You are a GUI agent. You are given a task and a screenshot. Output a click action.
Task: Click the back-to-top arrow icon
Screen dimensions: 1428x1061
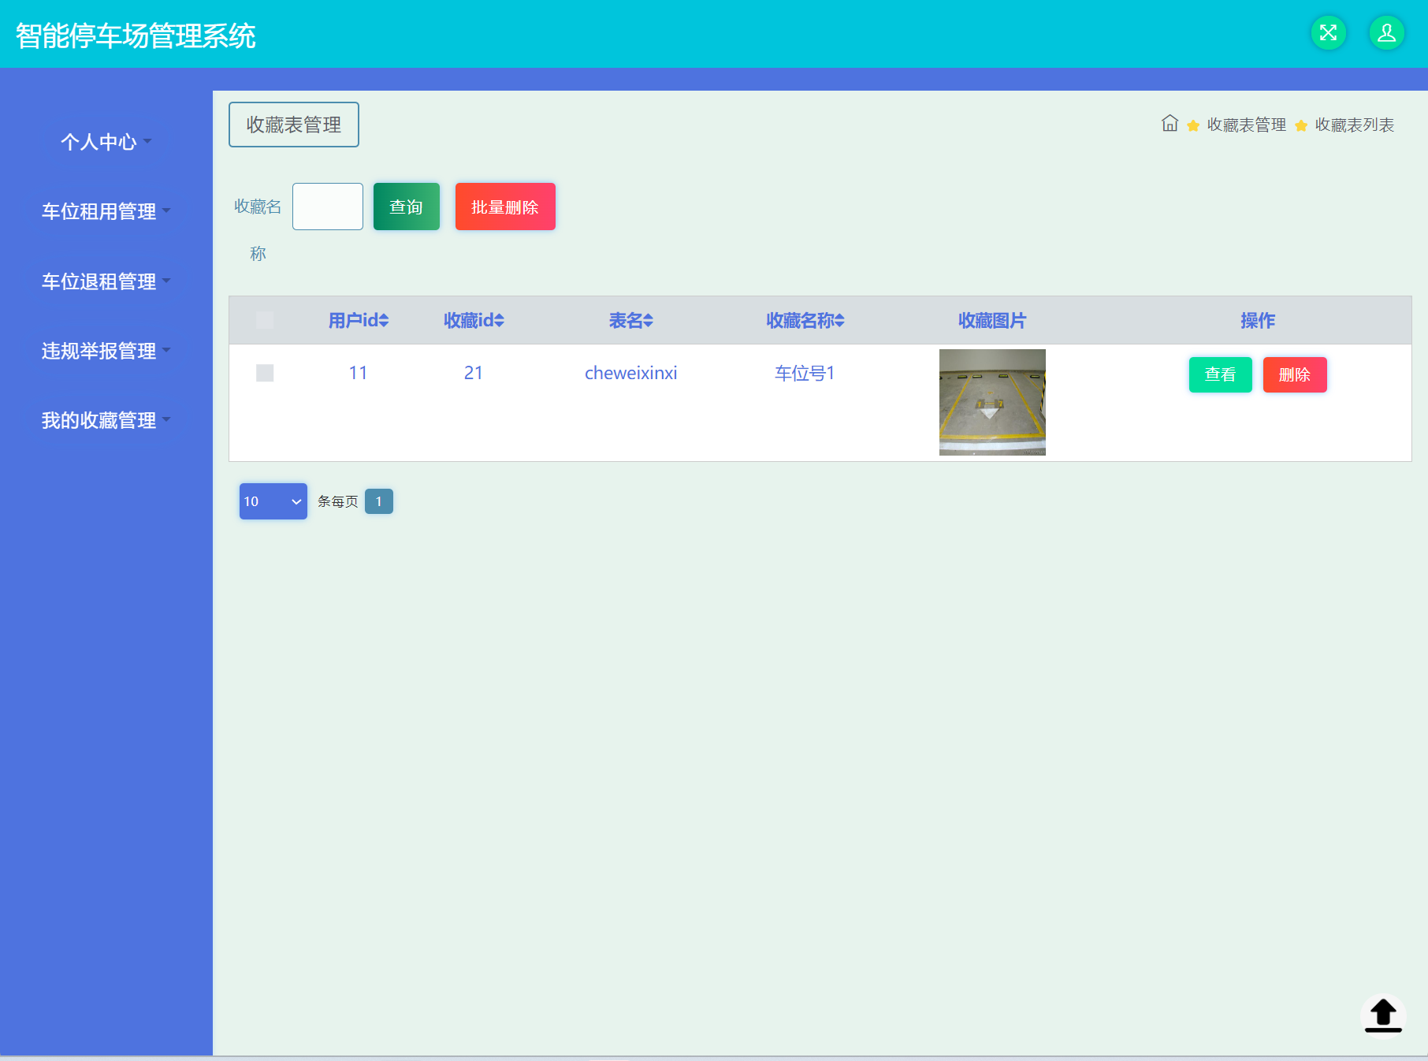(1383, 1015)
